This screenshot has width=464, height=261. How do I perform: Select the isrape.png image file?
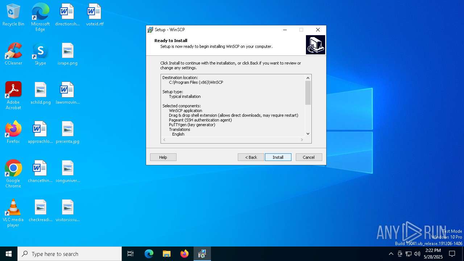(x=67, y=54)
